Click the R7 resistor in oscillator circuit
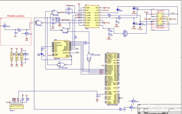Screen dimensions: 182x114 19,30
